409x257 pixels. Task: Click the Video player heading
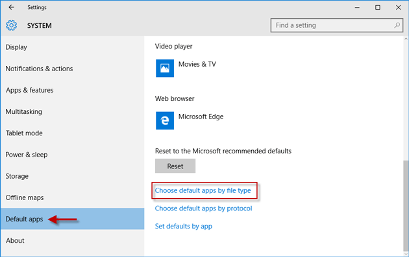point(173,47)
